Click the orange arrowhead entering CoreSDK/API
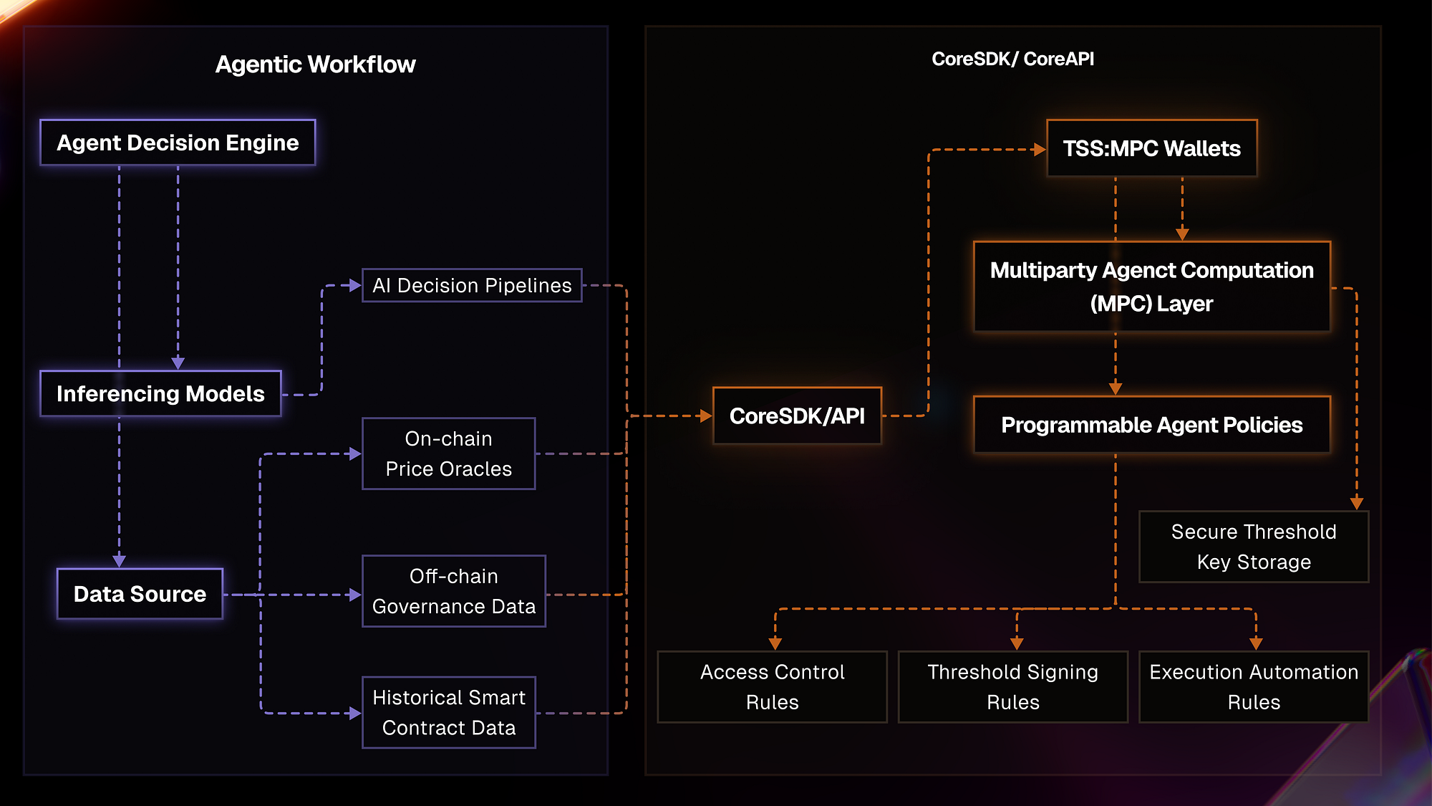Image resolution: width=1432 pixels, height=806 pixels. [706, 416]
